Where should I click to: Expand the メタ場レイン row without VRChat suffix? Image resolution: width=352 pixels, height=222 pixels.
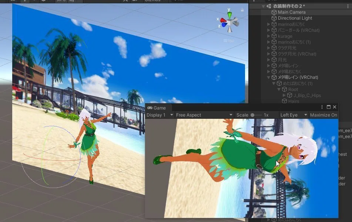pyautogui.click(x=268, y=65)
